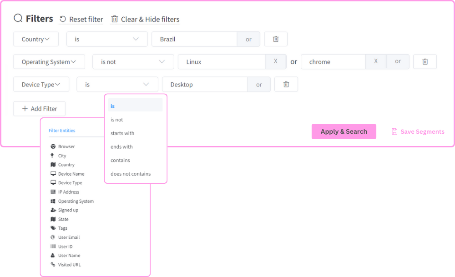Click 'or' button beside Desktop value
This screenshot has height=277, width=455.
tap(259, 85)
